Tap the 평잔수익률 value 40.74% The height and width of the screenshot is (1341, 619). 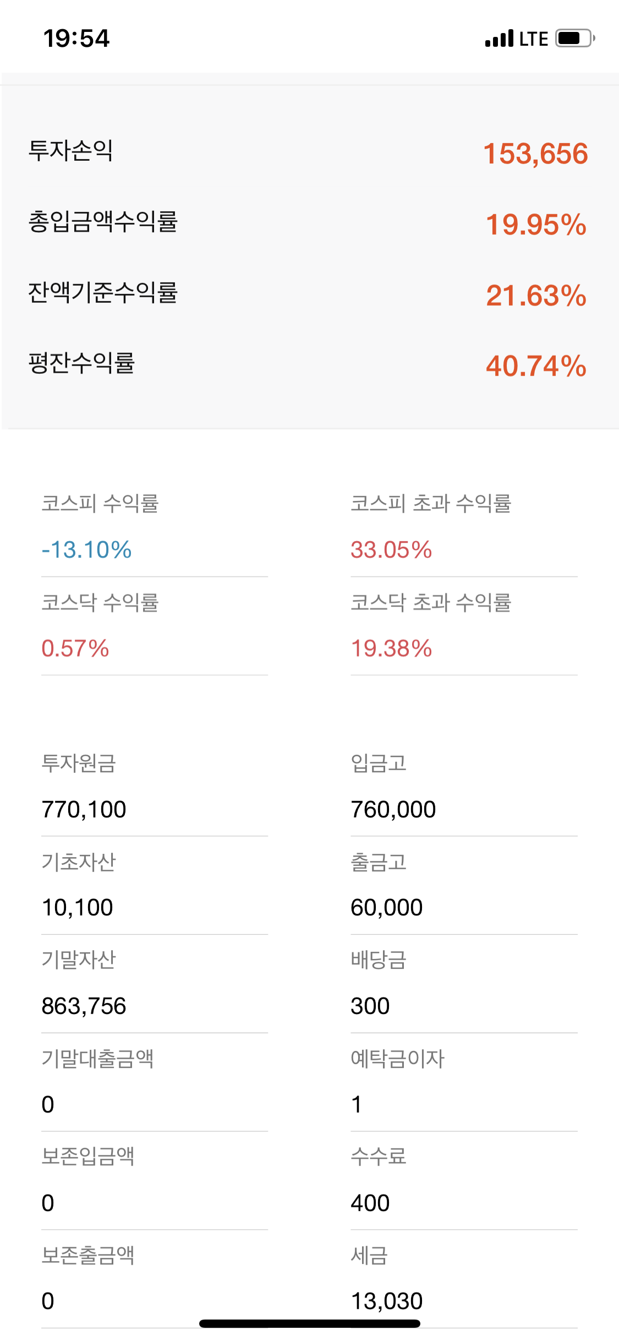pyautogui.click(x=536, y=366)
